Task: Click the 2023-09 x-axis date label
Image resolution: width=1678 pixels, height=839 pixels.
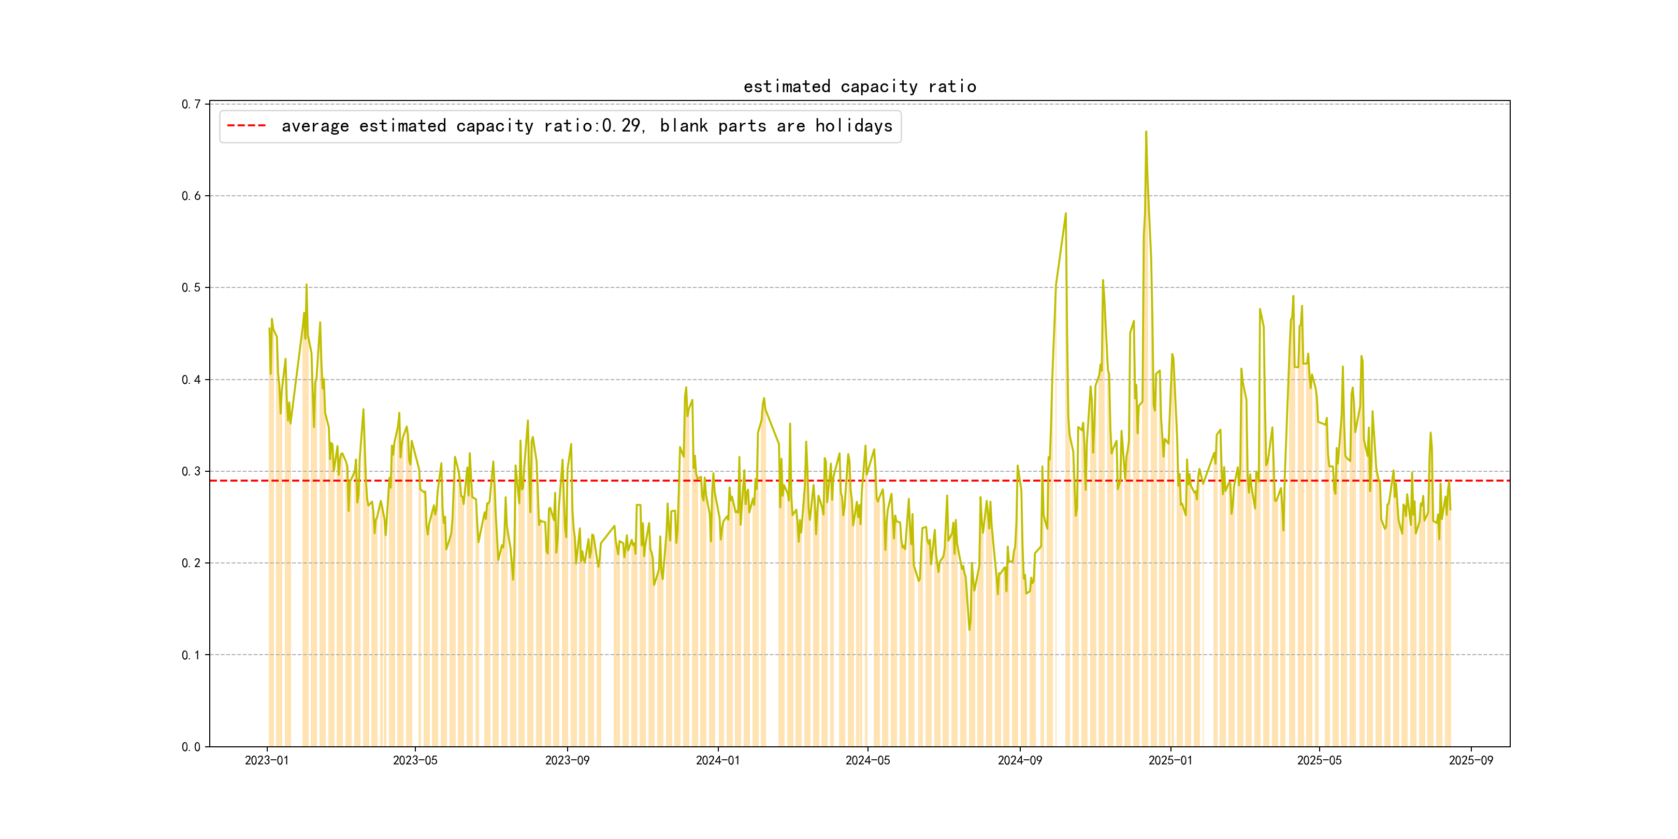Action: pos(567,761)
